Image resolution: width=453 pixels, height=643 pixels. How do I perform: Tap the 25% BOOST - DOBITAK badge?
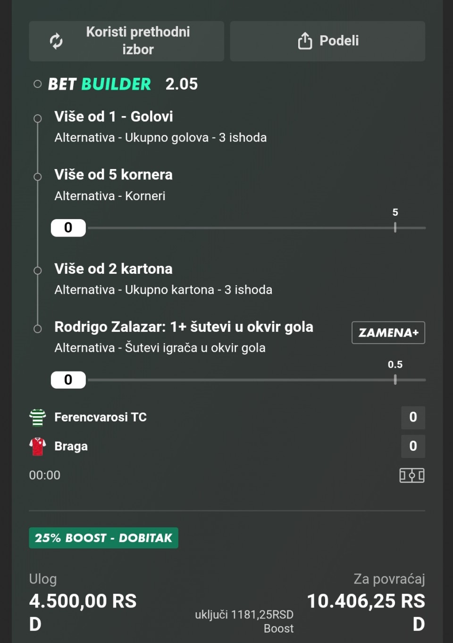pyautogui.click(x=103, y=538)
